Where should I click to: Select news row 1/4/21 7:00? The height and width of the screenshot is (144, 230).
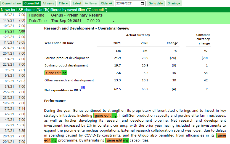(12, 59)
